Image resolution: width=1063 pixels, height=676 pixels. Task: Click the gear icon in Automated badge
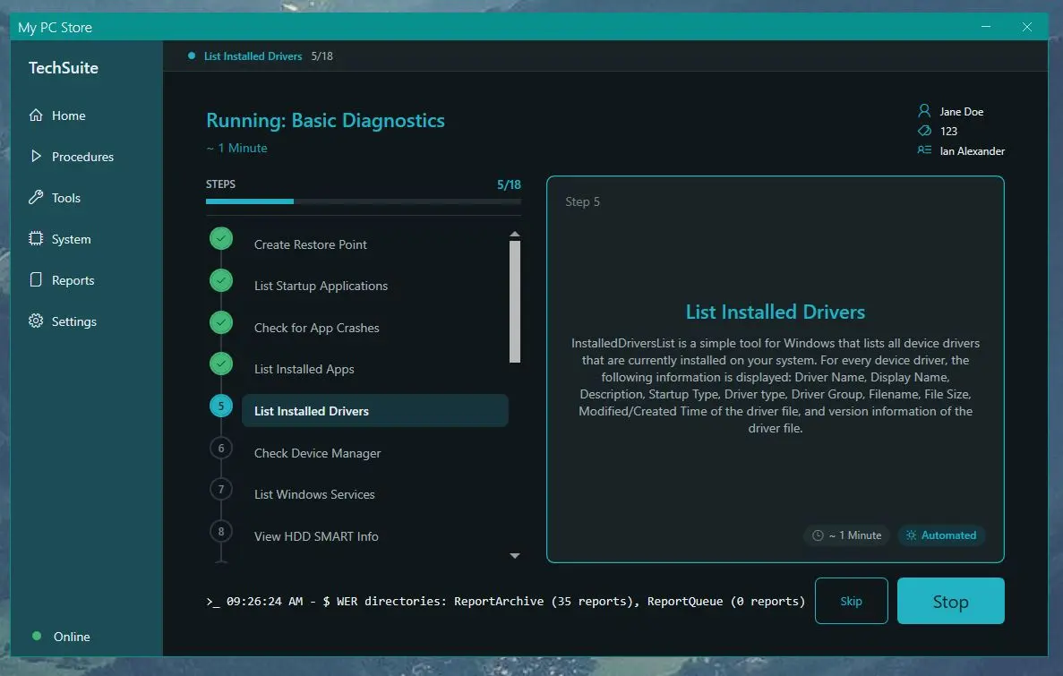tap(911, 535)
